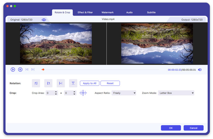This screenshot has width=213, height=139.
Task: Increase crop area width value
Action: click(x=56, y=92)
